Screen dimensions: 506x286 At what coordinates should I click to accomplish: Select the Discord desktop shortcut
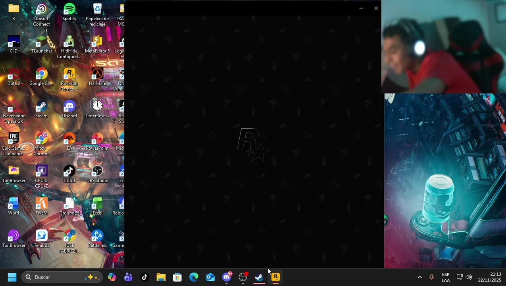(69, 109)
